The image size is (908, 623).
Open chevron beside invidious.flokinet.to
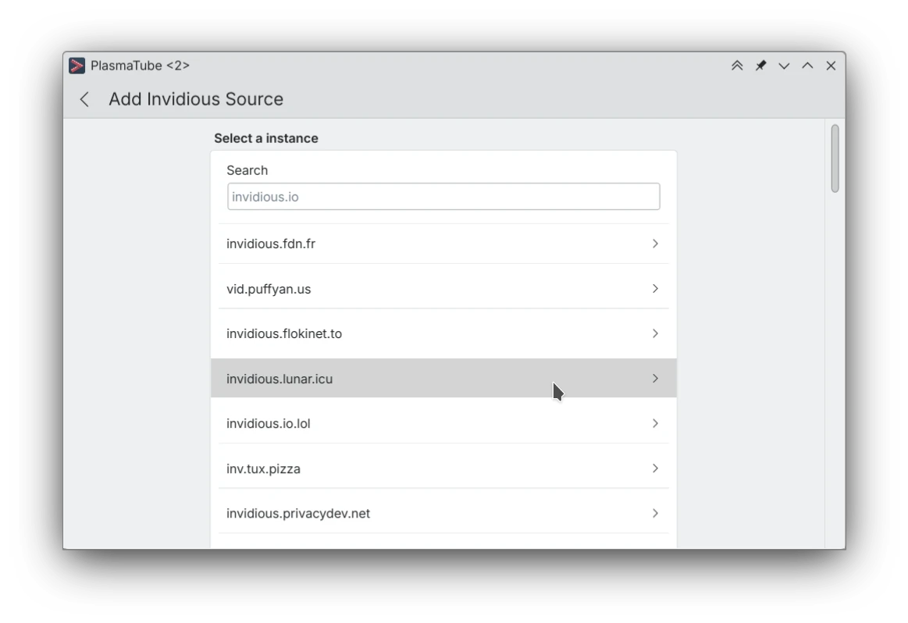tap(655, 333)
